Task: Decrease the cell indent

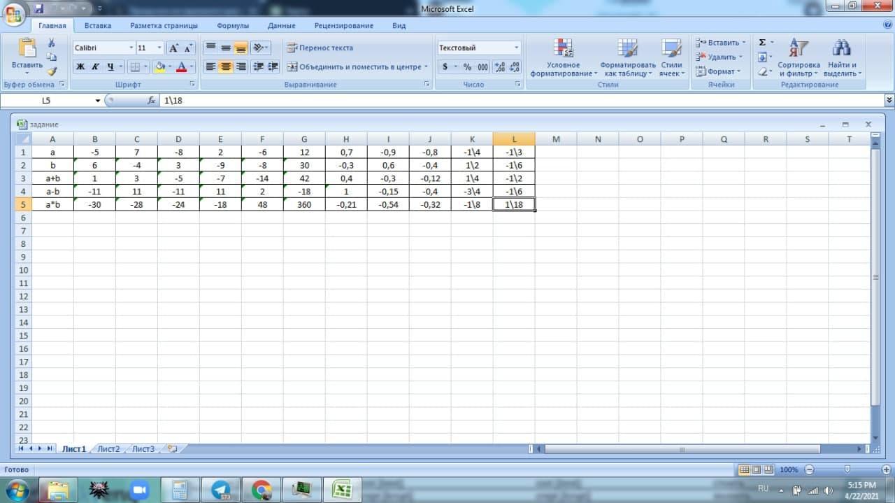Action: (x=258, y=67)
